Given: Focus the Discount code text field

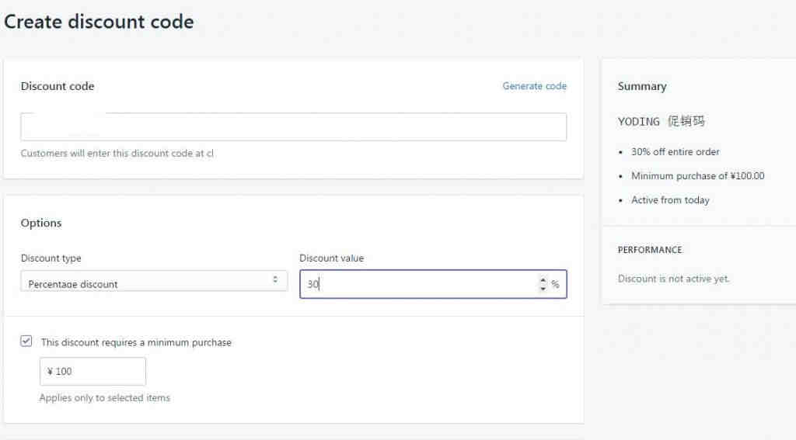Looking at the screenshot, I should click(293, 127).
